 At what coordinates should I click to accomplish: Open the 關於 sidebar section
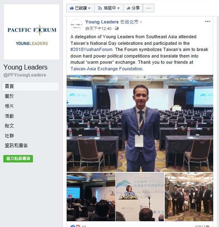(x=9, y=96)
